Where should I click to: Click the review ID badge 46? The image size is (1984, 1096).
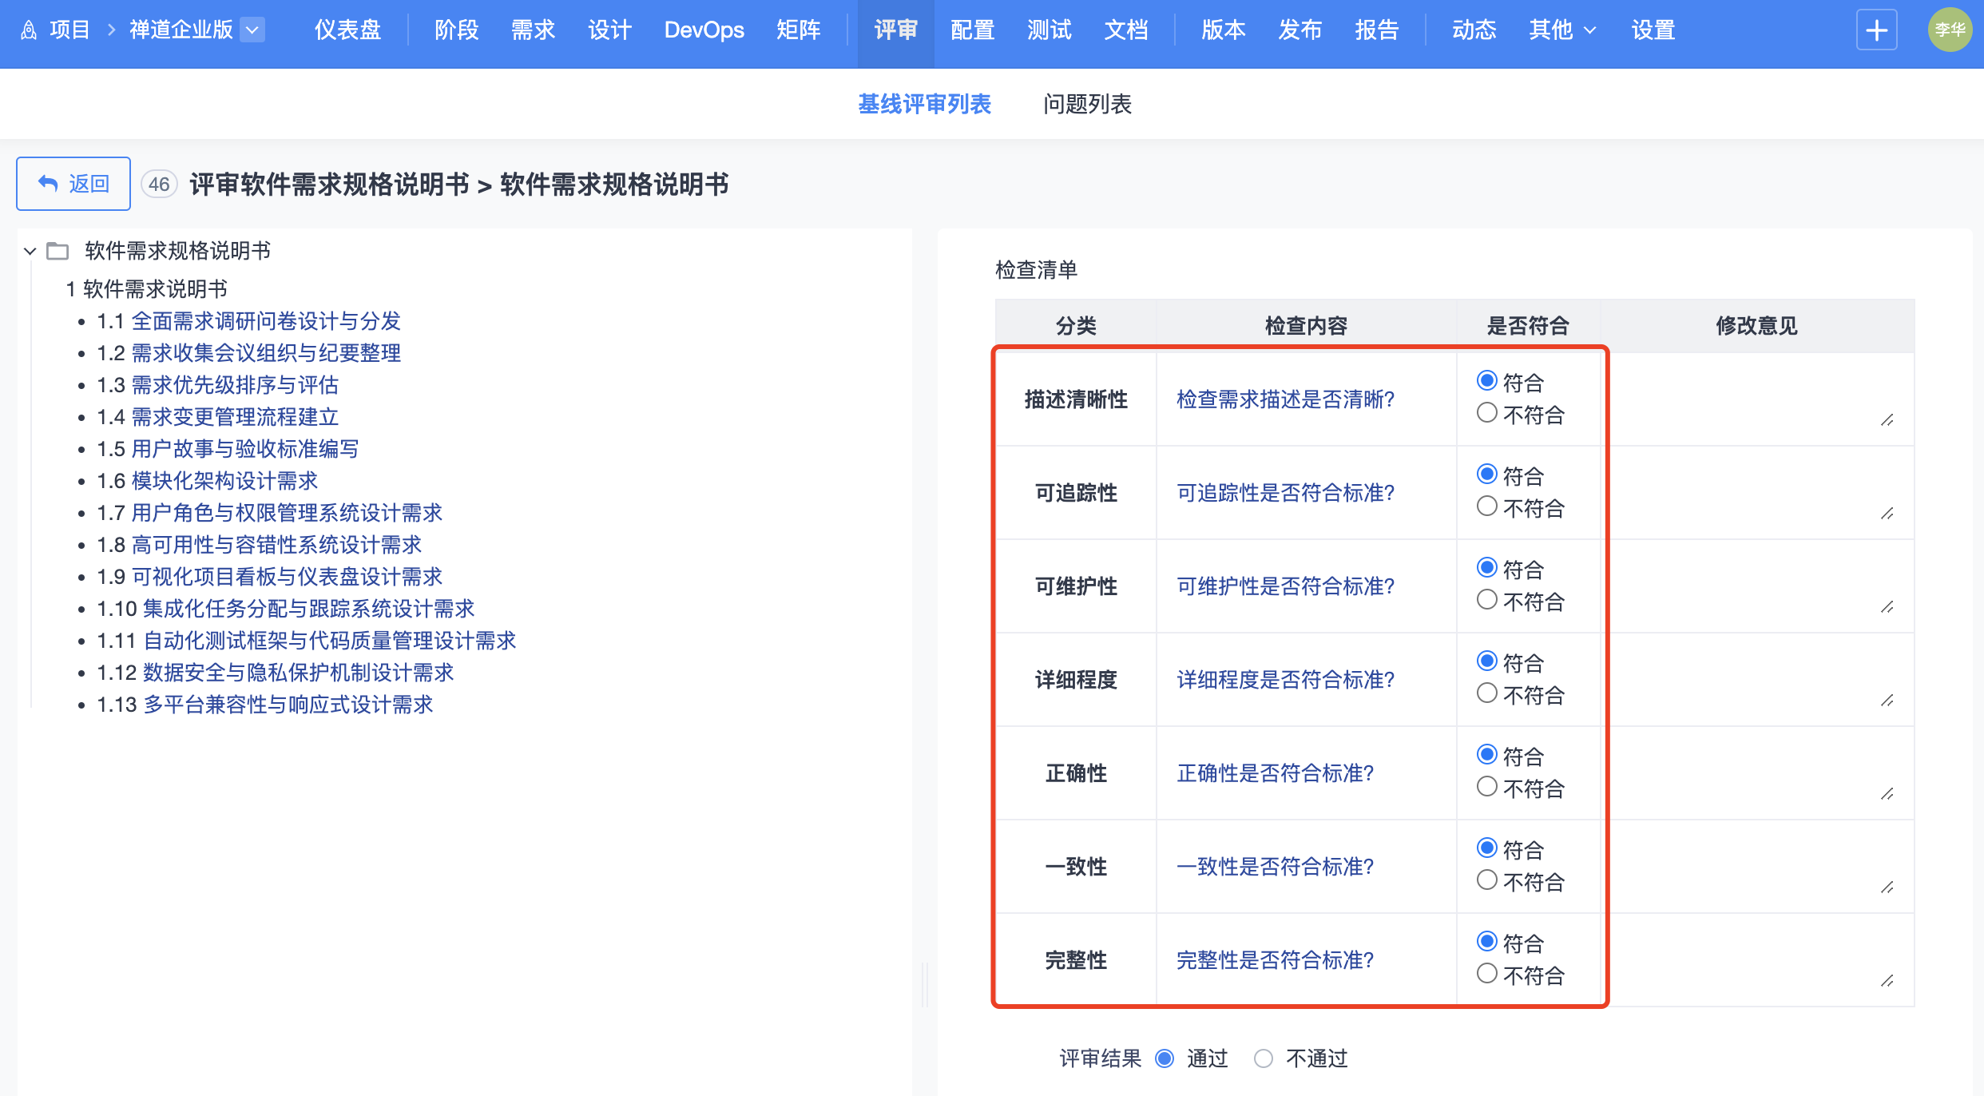(159, 185)
